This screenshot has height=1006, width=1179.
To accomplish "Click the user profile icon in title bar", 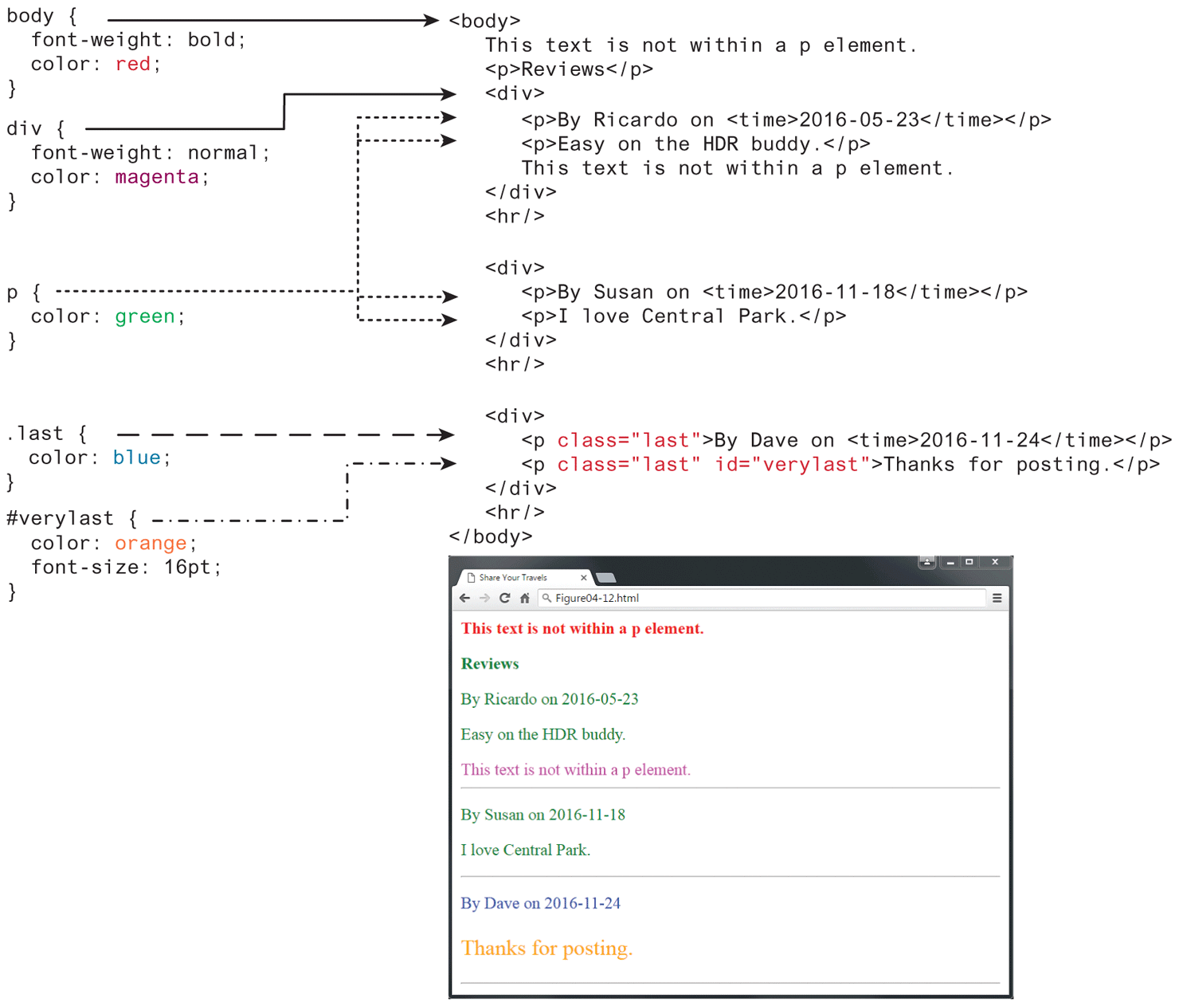I will pyautogui.click(x=926, y=562).
